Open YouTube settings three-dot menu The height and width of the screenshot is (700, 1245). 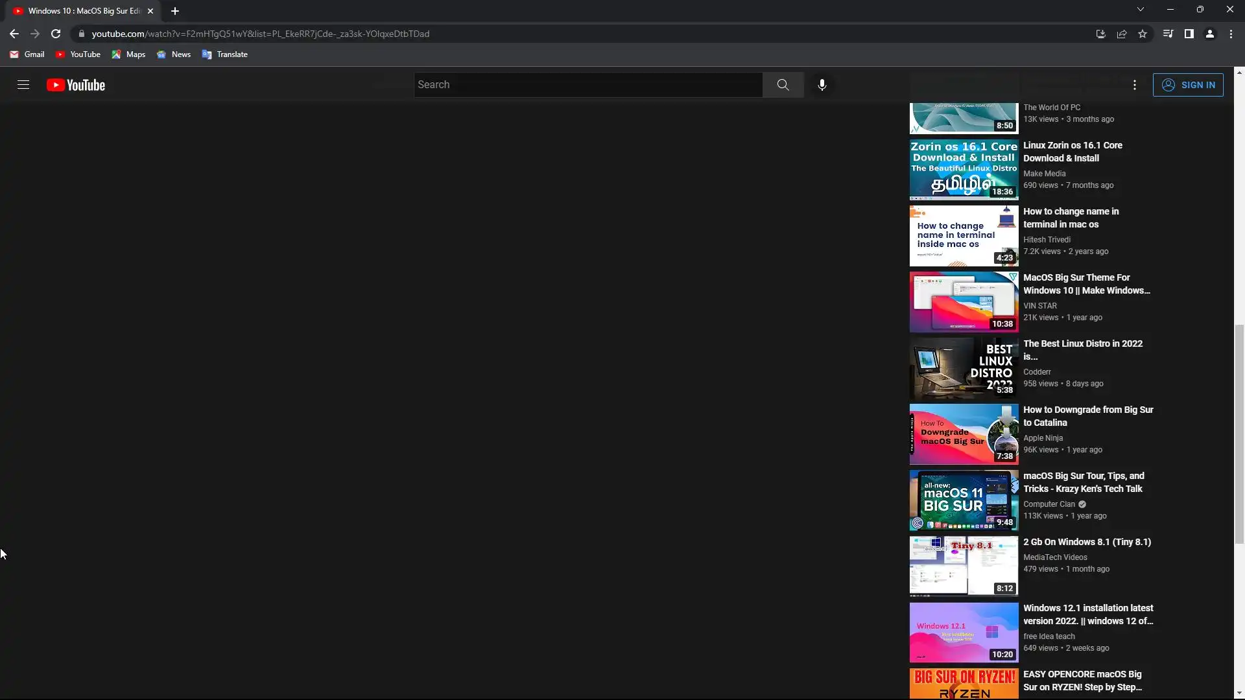coord(1134,85)
